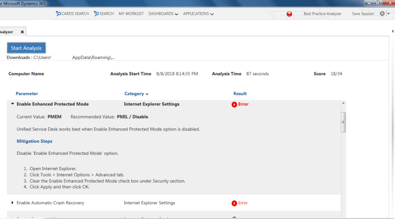Minimize the Dynamics 365 window
Screen dimensions: 395x219
[x=369, y=3]
